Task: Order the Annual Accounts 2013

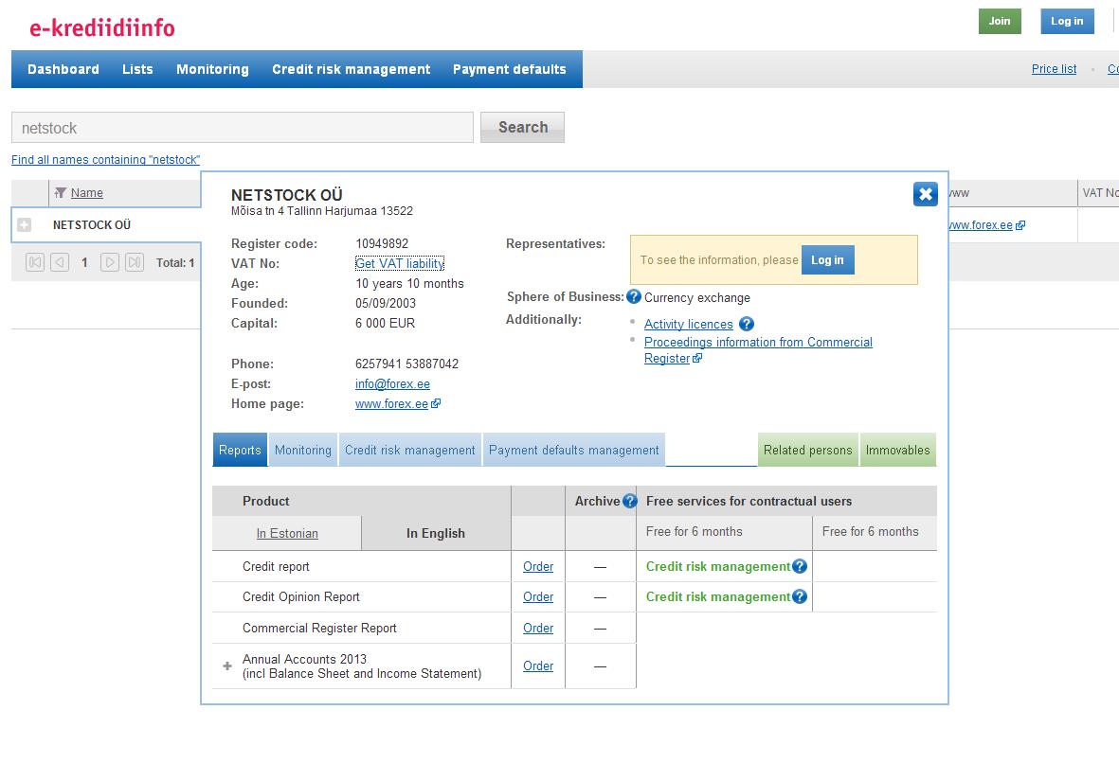Action: (x=538, y=666)
